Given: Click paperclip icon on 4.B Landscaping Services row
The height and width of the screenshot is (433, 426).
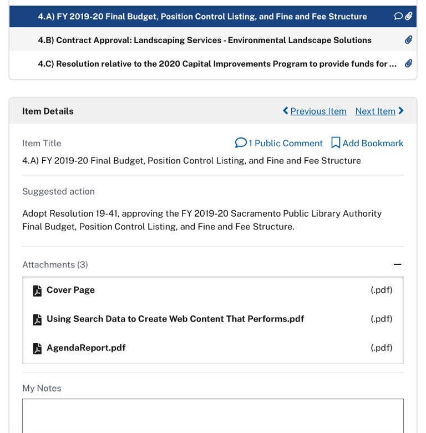Looking at the screenshot, I should tap(409, 40).
